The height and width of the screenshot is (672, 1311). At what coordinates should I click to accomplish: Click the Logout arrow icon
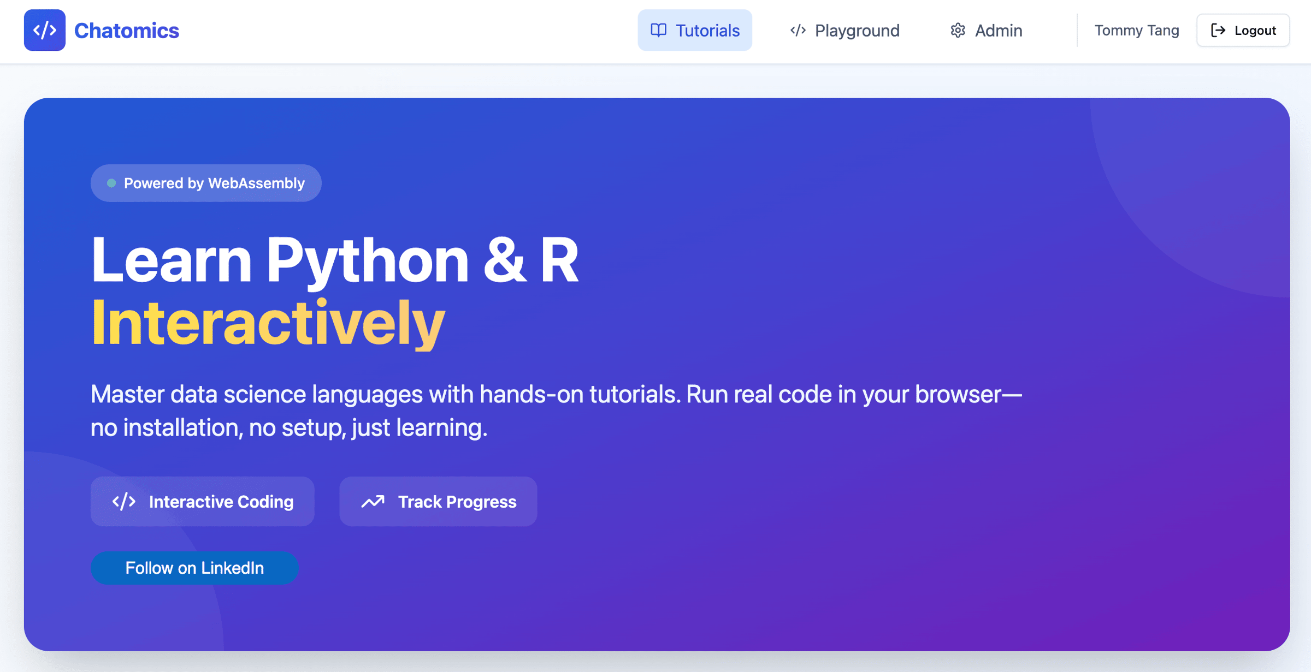(1218, 30)
